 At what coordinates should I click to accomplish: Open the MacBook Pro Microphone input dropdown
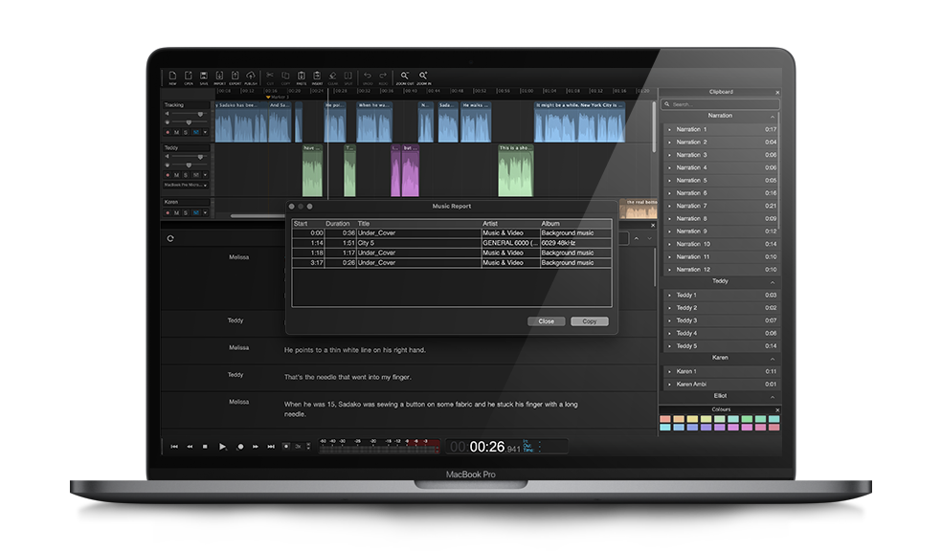click(186, 185)
